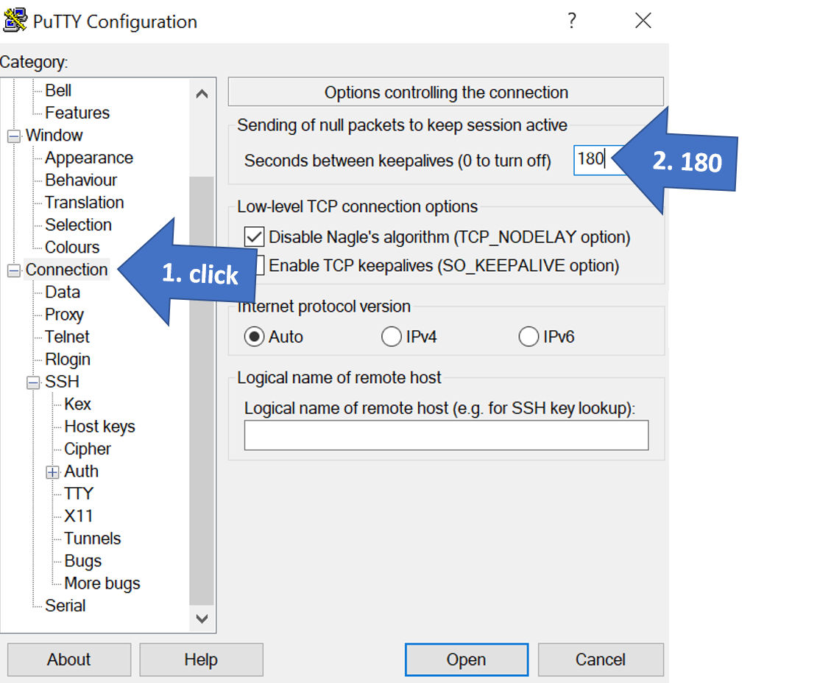
Task: Open the Selection settings
Action: tap(78, 225)
